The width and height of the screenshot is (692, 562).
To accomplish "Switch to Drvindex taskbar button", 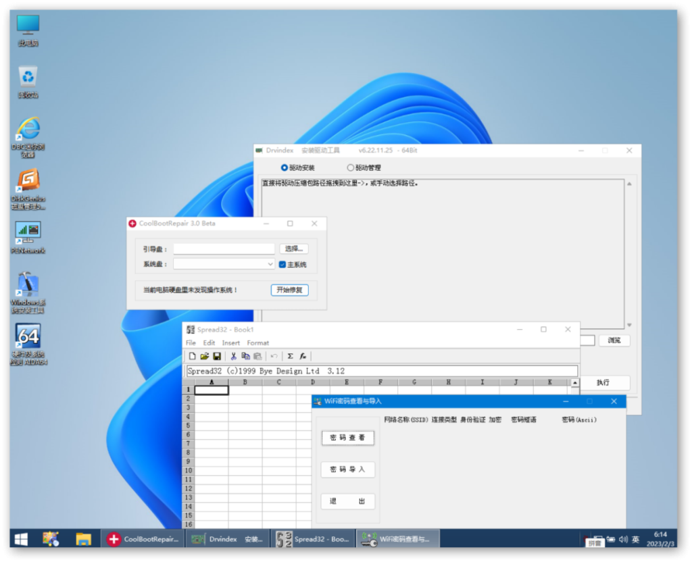I will (227, 538).
